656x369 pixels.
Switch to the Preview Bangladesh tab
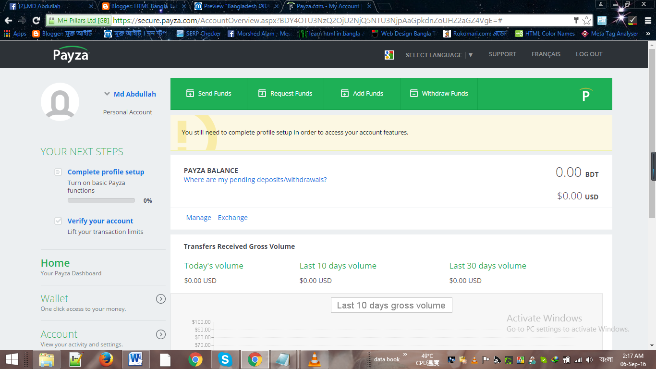click(x=235, y=6)
